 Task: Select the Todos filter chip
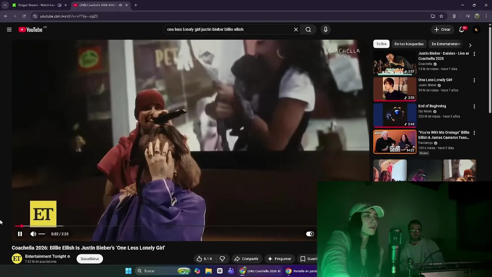coord(381,44)
